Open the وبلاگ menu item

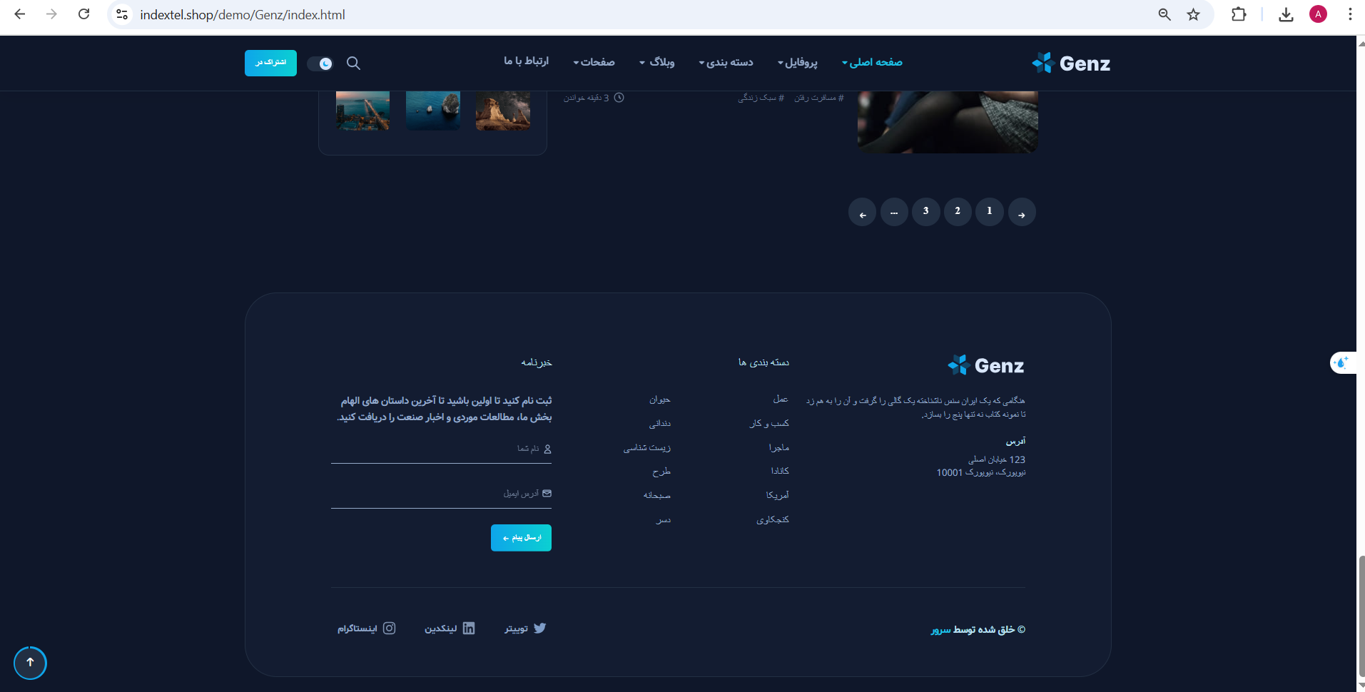click(657, 63)
